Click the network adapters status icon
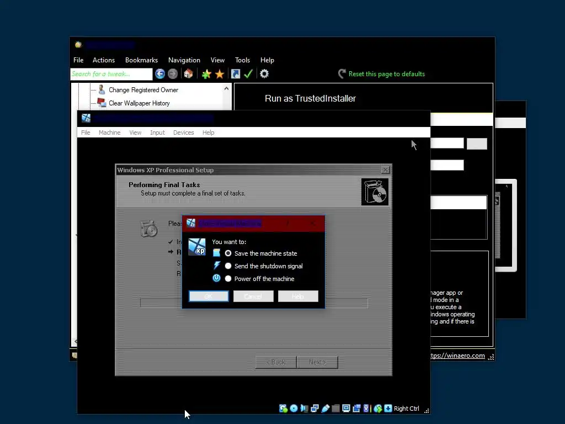Image resolution: width=565 pixels, height=424 pixels. [315, 408]
